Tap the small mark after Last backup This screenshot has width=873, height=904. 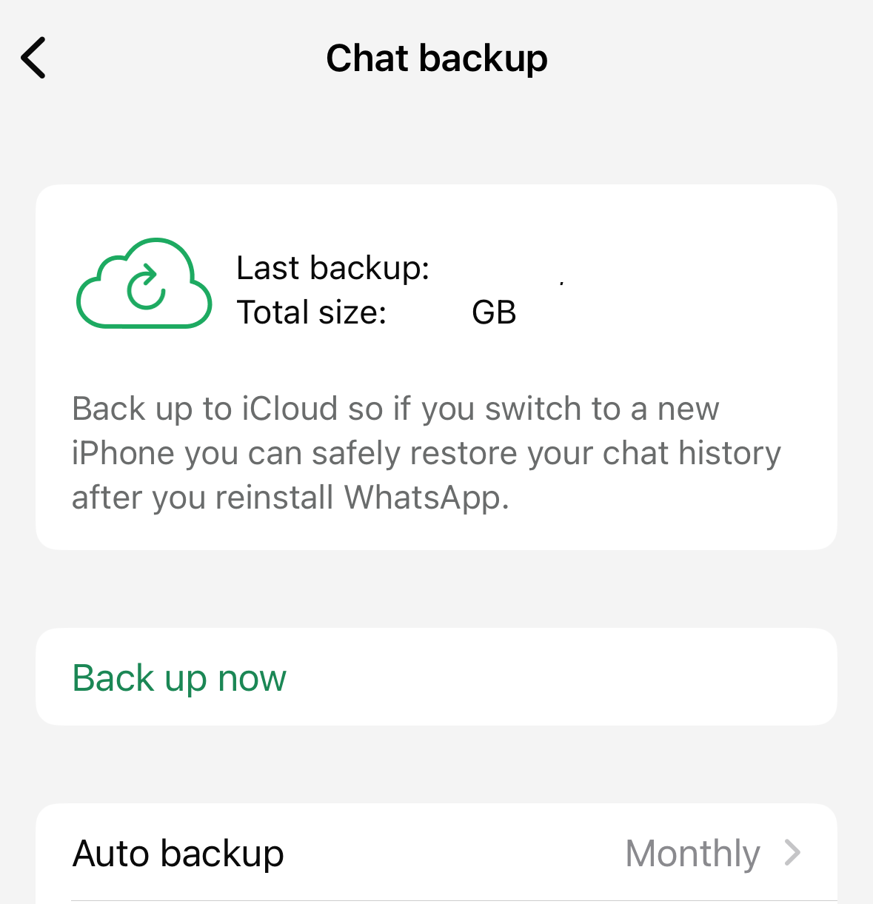coord(562,282)
